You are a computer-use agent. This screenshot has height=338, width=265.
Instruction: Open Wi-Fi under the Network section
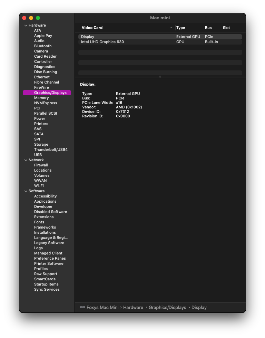(40, 186)
